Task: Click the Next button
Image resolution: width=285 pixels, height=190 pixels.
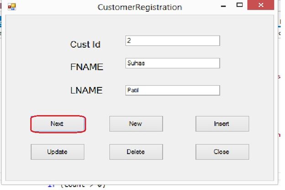Action: (x=58, y=124)
